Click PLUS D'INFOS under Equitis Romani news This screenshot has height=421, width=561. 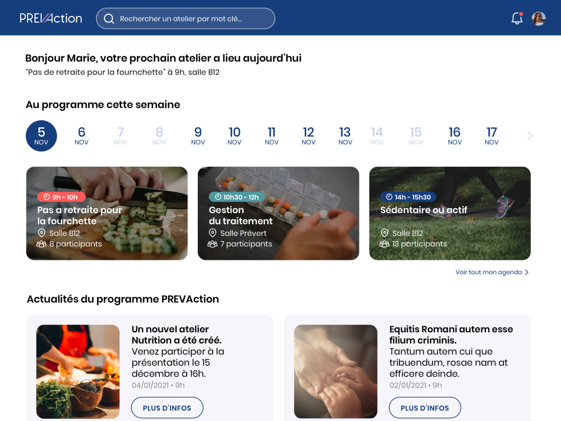click(x=425, y=408)
